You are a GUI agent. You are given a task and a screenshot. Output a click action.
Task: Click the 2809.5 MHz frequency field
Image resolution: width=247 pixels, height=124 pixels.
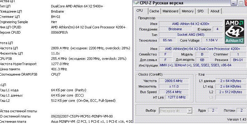[x=173, y=81]
